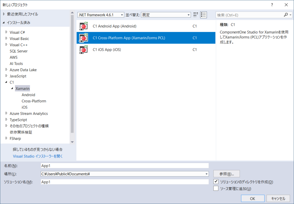Image resolution: width=294 pixels, height=204 pixels.
Task: Select Android under Xamarin
Action: click(x=28, y=95)
